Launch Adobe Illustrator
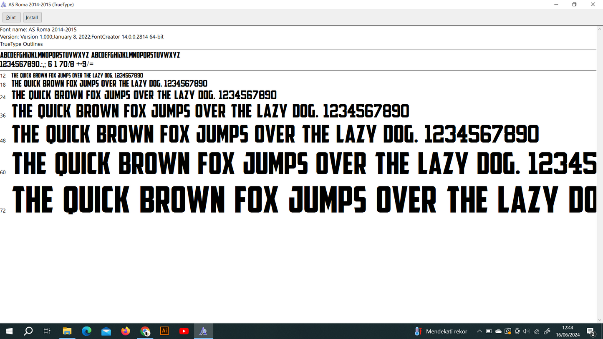603x339 pixels. [x=164, y=331]
